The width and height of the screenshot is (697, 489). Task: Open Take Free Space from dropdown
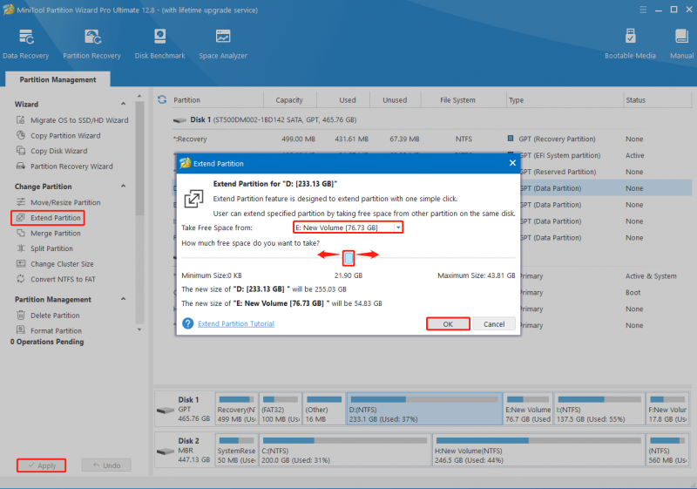pos(398,228)
